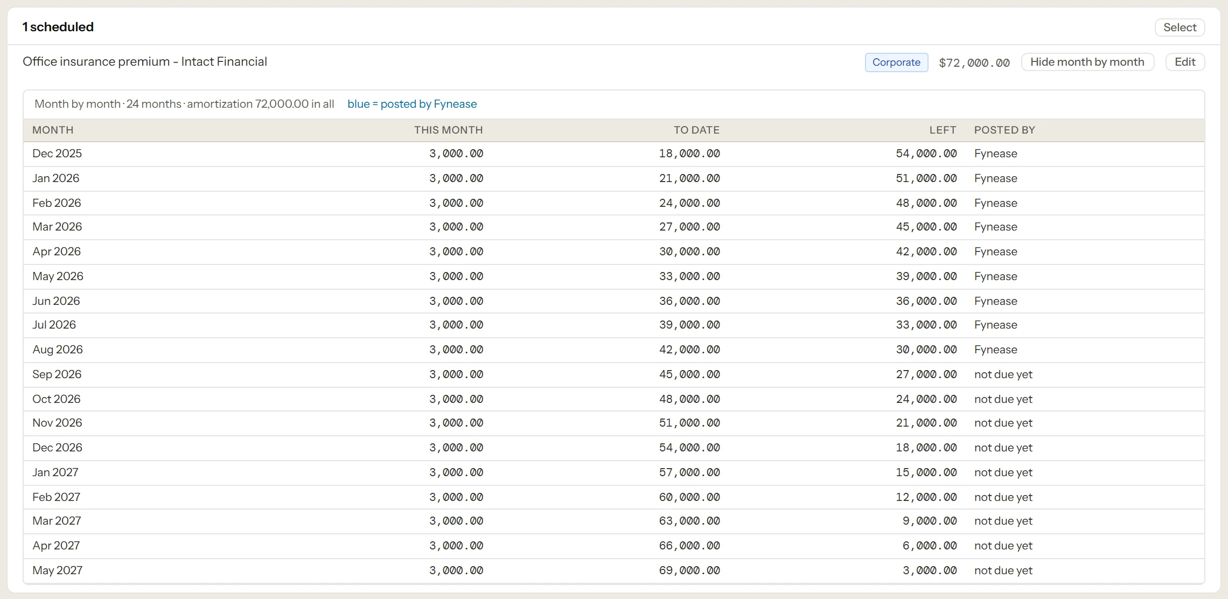Image resolution: width=1228 pixels, height=599 pixels.
Task: Click Fynease in the Aug 2026 row
Action: (995, 350)
